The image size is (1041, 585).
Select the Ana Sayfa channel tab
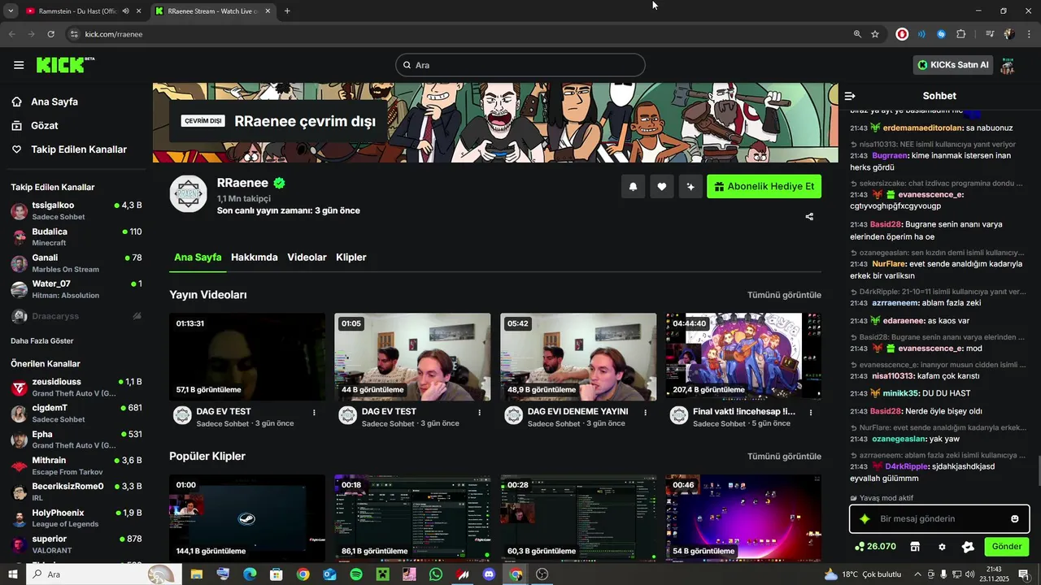tap(198, 258)
